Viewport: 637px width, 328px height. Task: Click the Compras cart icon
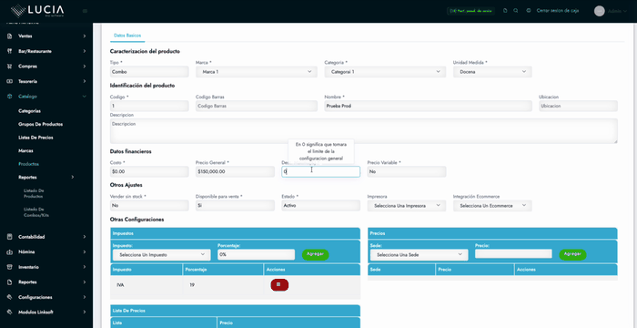[x=9, y=67]
